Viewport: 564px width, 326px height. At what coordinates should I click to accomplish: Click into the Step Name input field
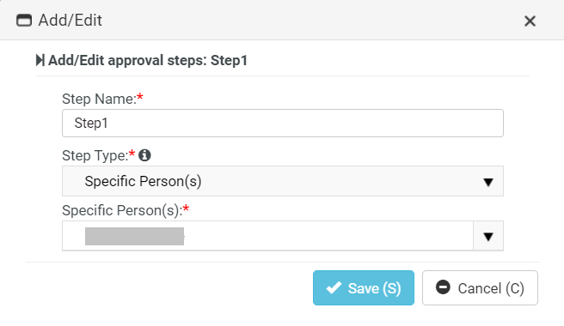click(283, 124)
